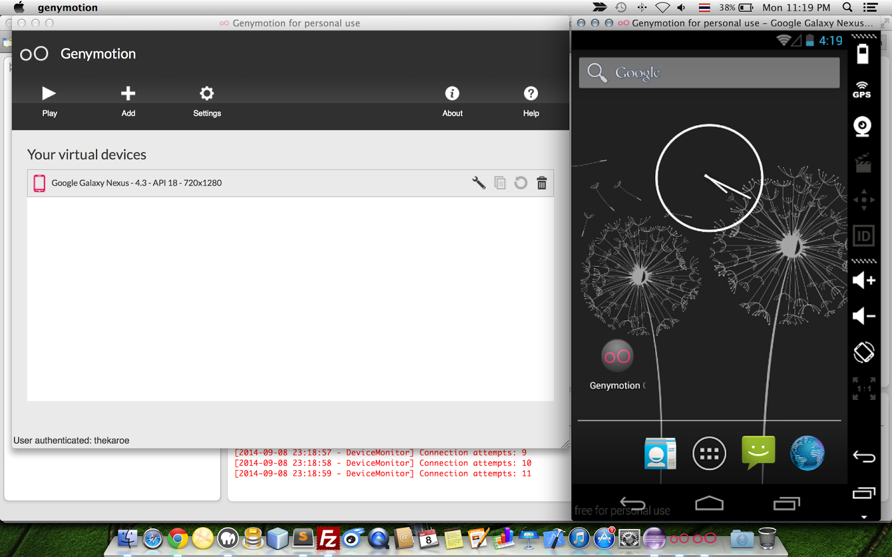Launch the Genymotion app on Android home
This screenshot has width=892, height=557.
point(617,365)
